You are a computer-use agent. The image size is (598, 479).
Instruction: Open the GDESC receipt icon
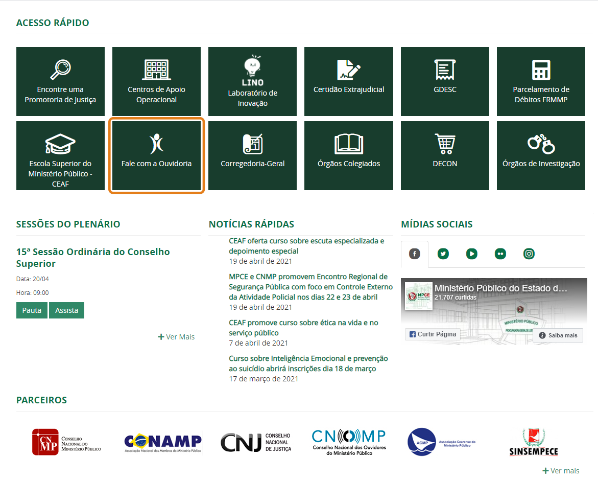445,70
